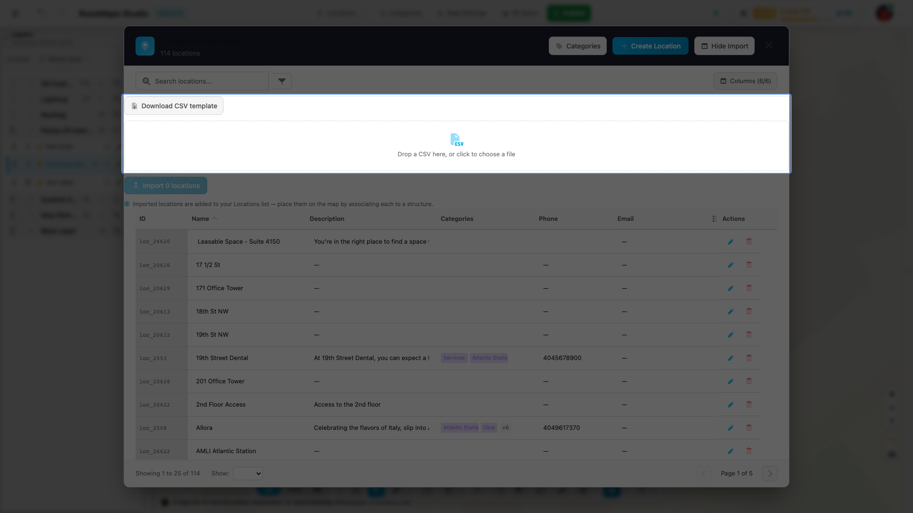Click the drag handle beside Actions header
This screenshot has height=513, width=913.
pyautogui.click(x=714, y=219)
